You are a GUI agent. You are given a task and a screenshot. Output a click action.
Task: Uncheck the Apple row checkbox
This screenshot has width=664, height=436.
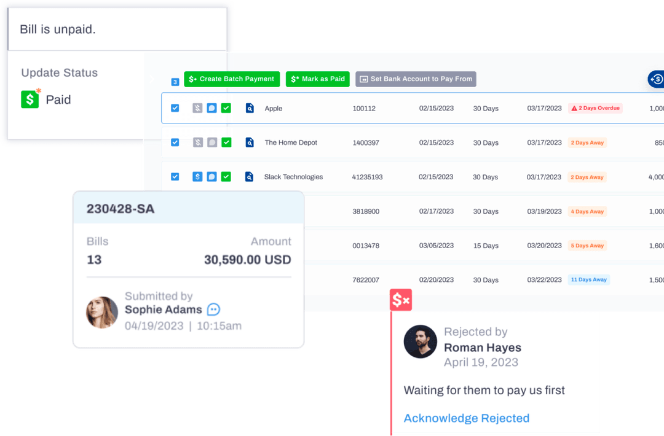(x=175, y=108)
